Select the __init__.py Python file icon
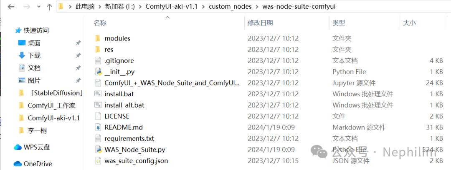This screenshot has width=451, height=170. coord(98,72)
